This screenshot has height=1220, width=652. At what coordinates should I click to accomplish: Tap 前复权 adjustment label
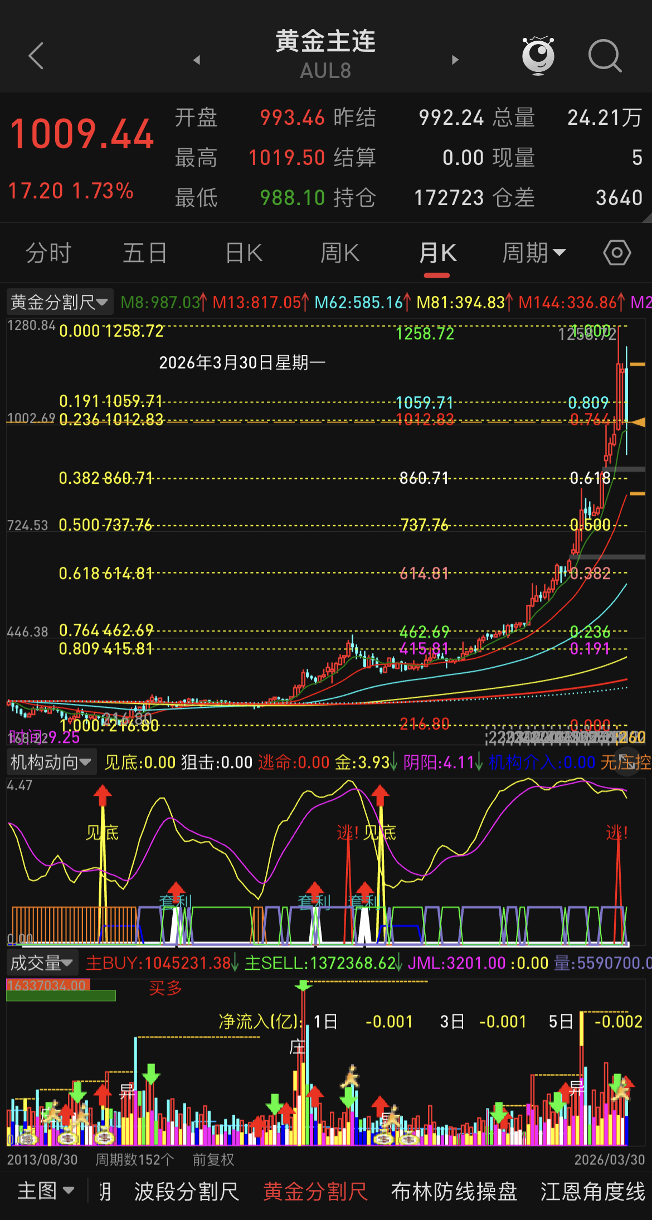[x=213, y=1160]
